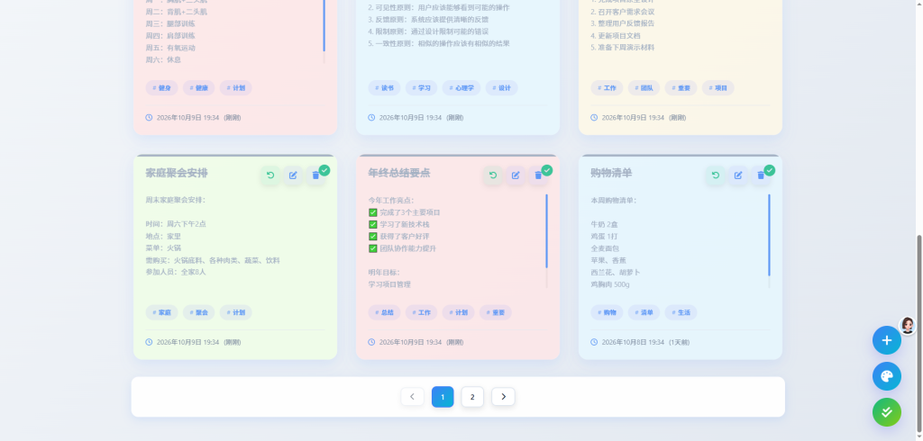Open the palette theme button
Viewport: 923px width, 441px height.
tap(887, 376)
